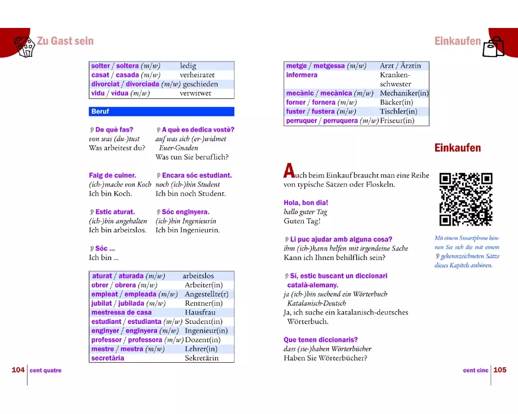Click the audio icon before 'Li puc ajudar amb alguna cosa?'

coord(286,240)
